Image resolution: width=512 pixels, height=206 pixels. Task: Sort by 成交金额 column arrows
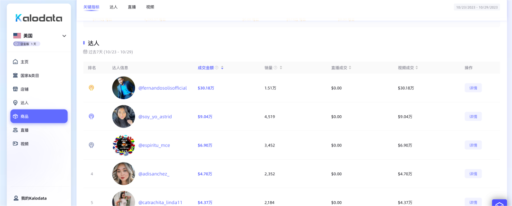click(x=222, y=68)
